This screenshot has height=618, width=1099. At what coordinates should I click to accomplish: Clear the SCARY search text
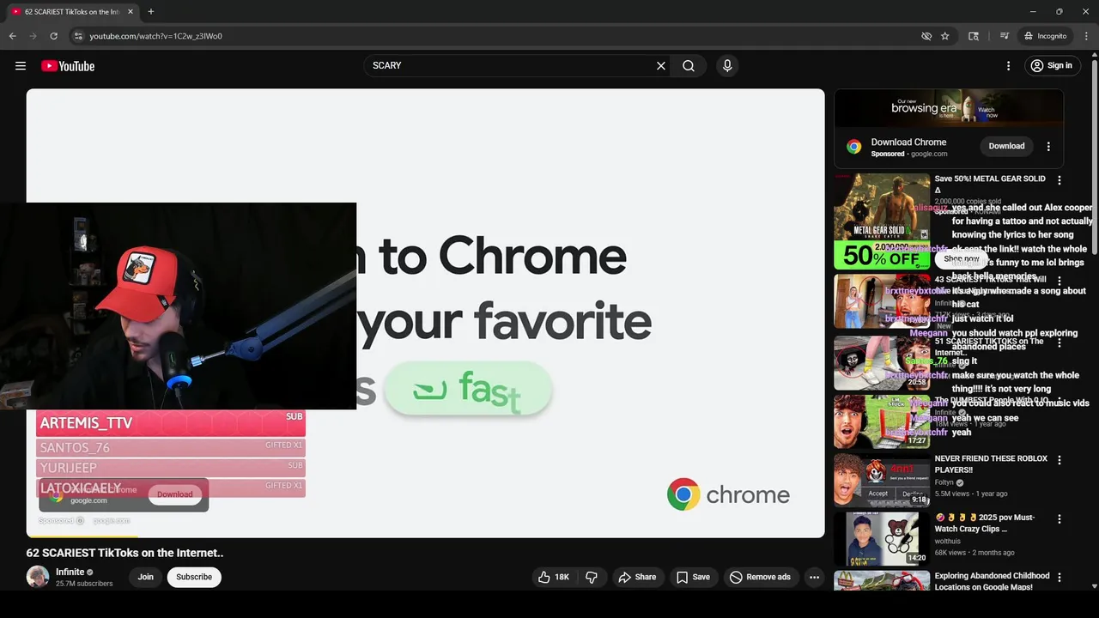pos(661,66)
